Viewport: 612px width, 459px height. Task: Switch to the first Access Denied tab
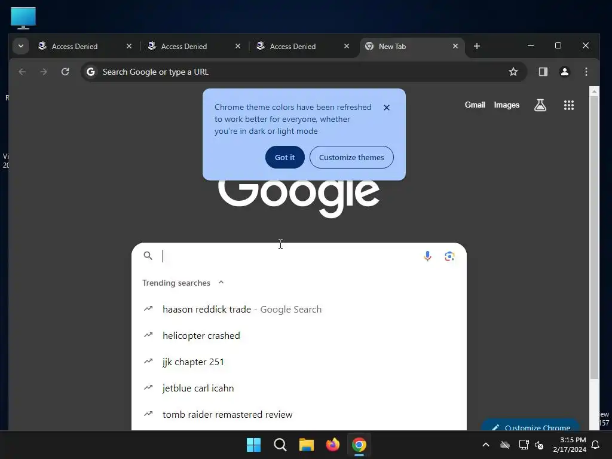84,47
